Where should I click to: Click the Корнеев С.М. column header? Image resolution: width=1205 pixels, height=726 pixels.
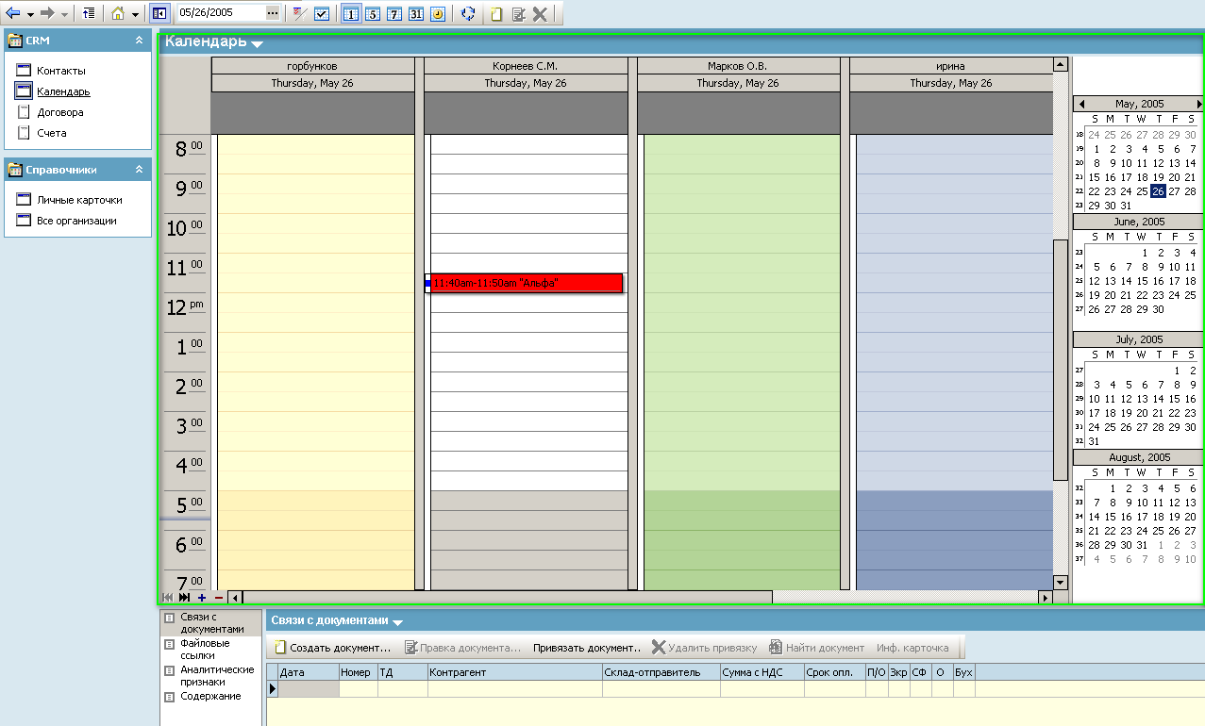click(526, 66)
